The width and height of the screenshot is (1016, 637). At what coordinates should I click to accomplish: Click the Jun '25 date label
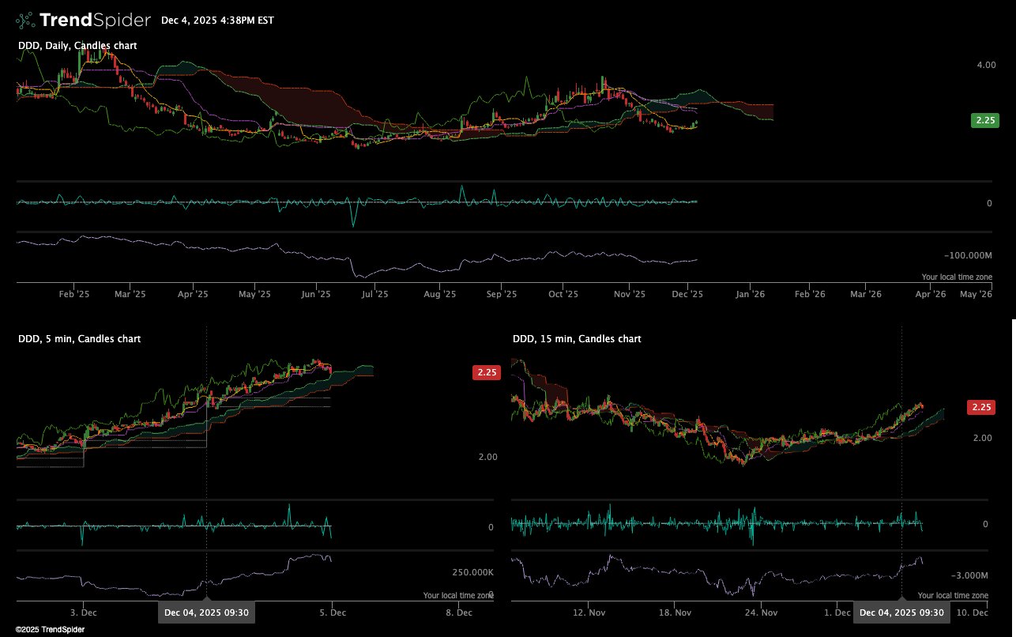coord(315,294)
